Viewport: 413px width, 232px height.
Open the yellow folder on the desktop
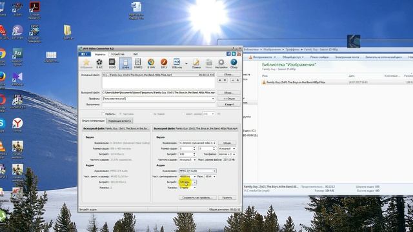68,32
